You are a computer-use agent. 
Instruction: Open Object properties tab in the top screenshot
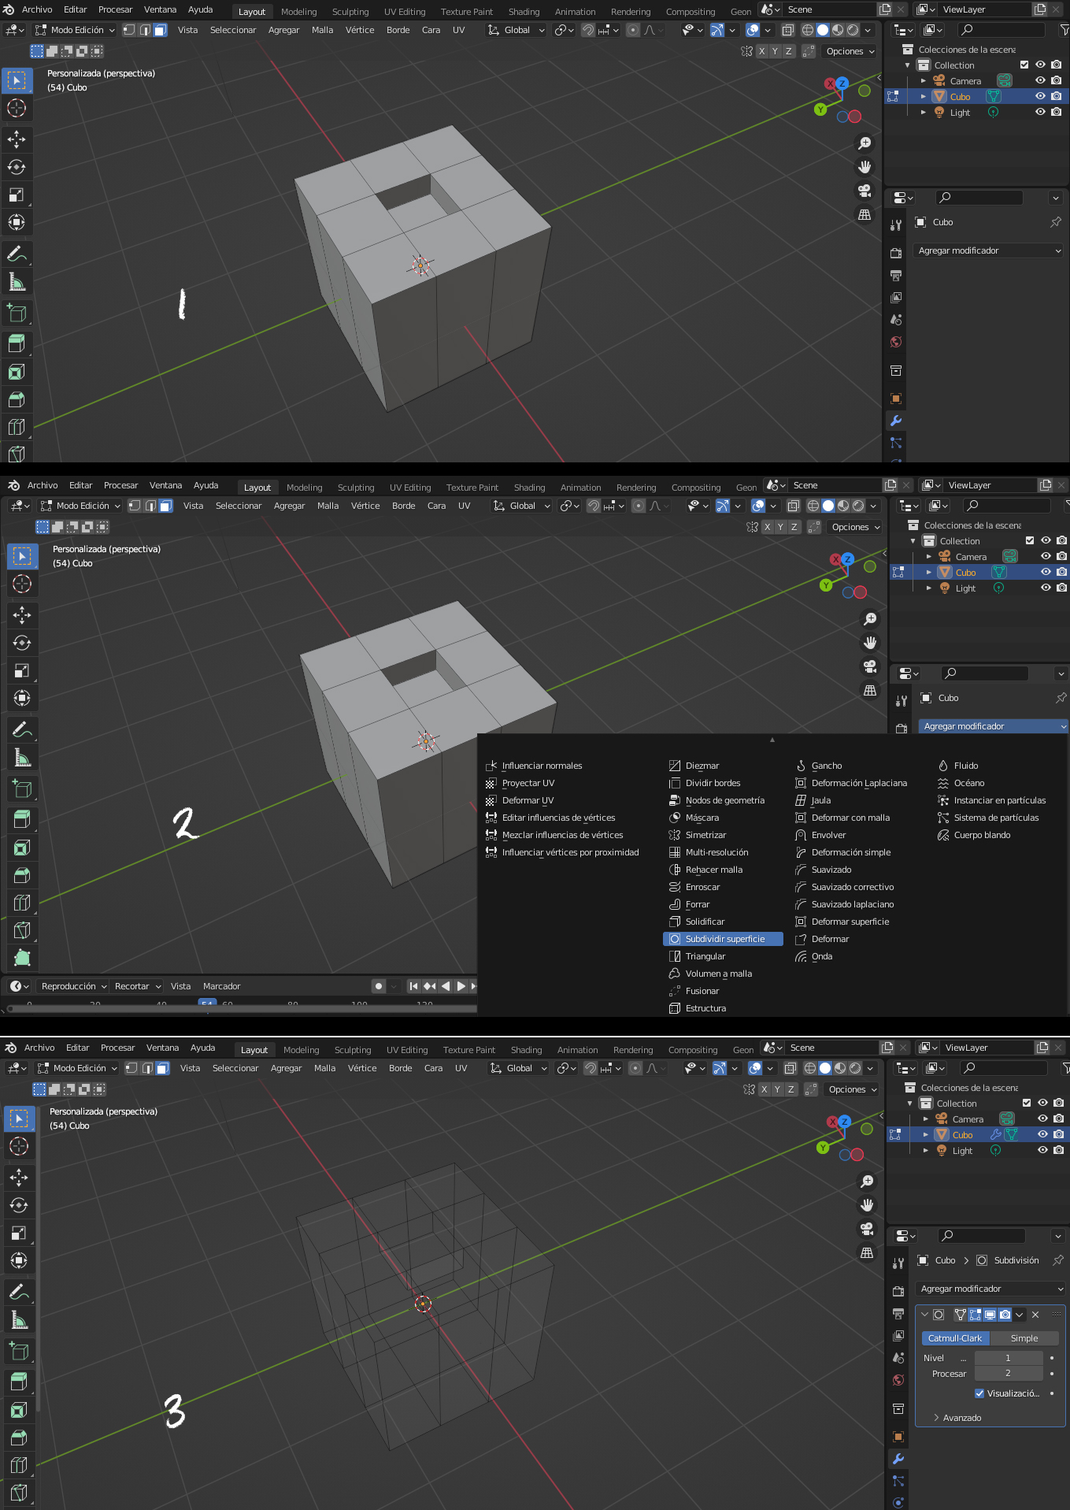[x=896, y=399]
